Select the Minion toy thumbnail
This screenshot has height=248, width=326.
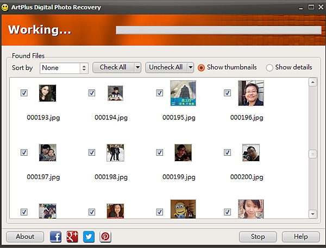[183, 209]
